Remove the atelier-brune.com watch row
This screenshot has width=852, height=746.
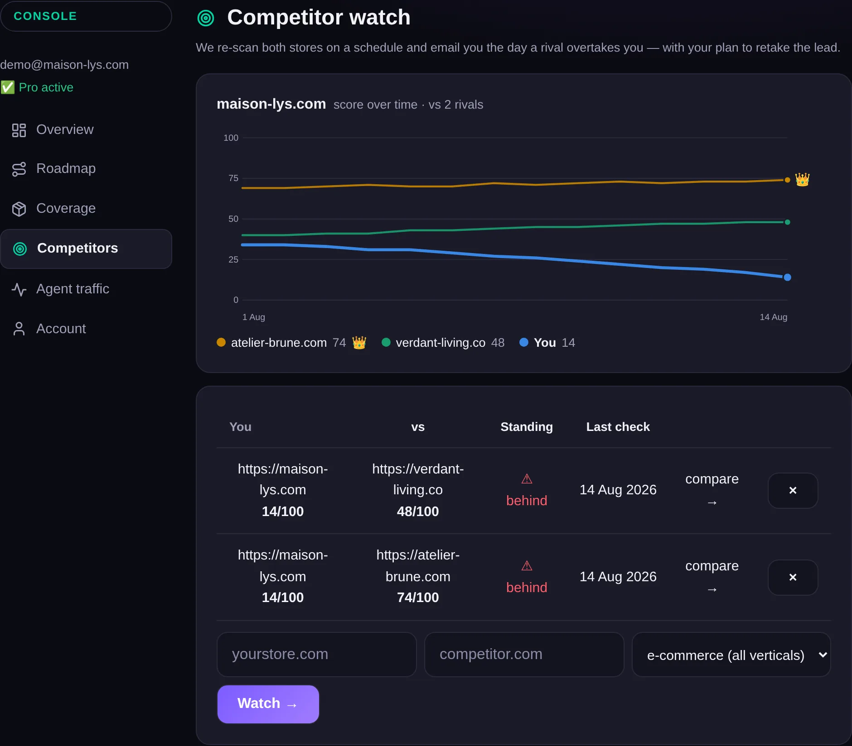click(x=793, y=578)
